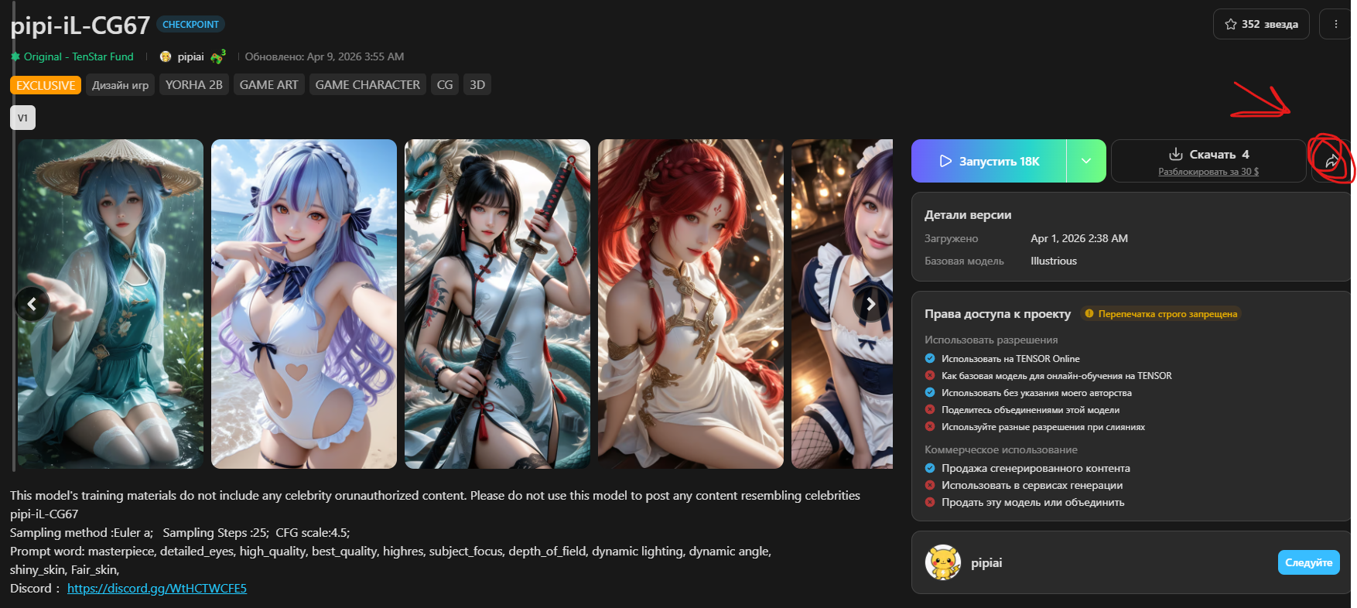Screen dimensions: 1357x608
Task: Click the Illustrious base model value
Action: click(1054, 261)
